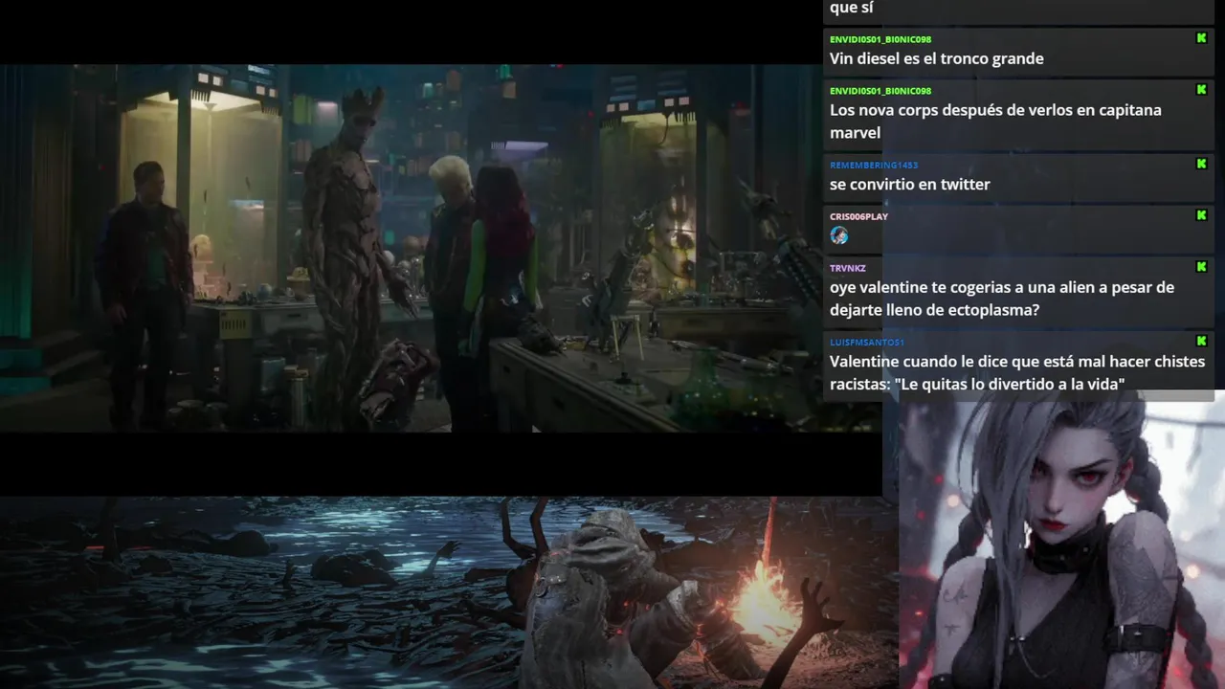Select message 'se convirtio en twitter'
Viewport: 1225px width, 689px height.
click(x=909, y=184)
